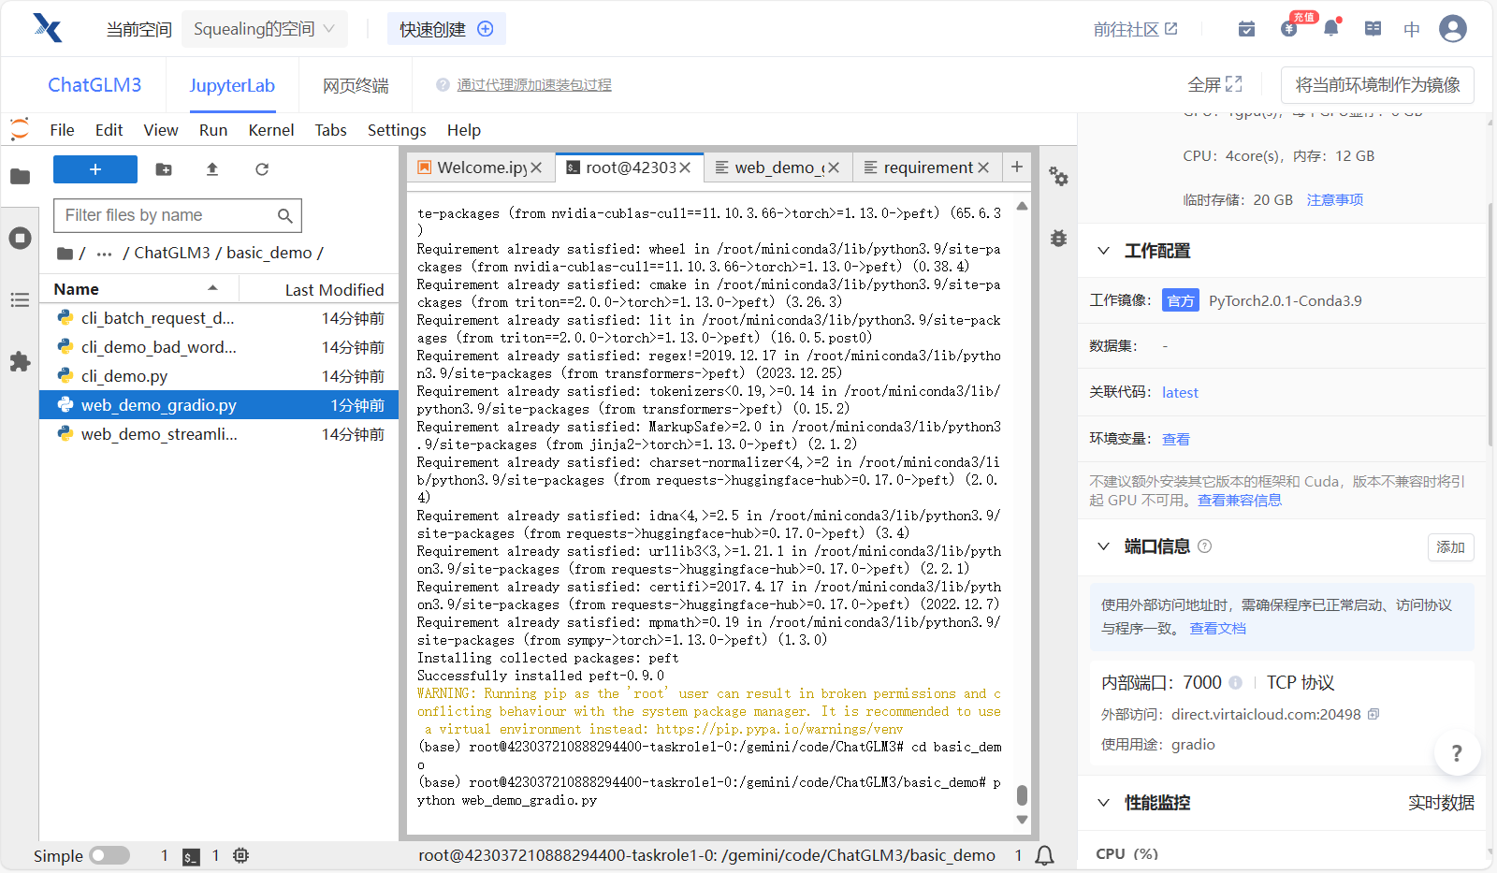The image size is (1497, 873).
Task: Switch to the ChatGLM3 tab
Action: 94,85
